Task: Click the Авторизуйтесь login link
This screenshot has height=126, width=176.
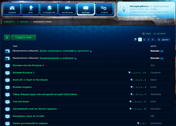Action: point(139,6)
